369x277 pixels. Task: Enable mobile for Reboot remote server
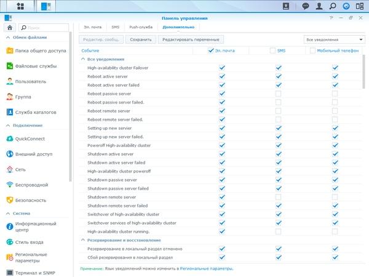(335, 111)
